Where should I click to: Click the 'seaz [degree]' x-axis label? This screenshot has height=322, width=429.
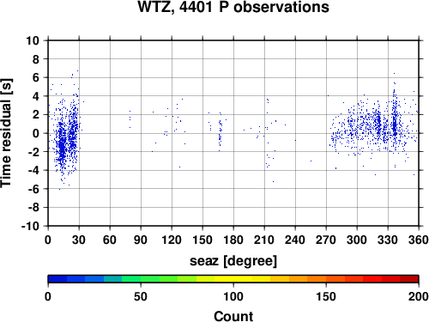click(233, 261)
